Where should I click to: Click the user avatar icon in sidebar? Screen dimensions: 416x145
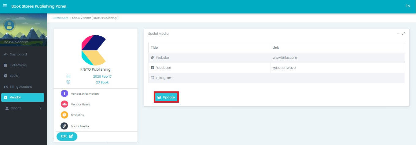[9, 25]
